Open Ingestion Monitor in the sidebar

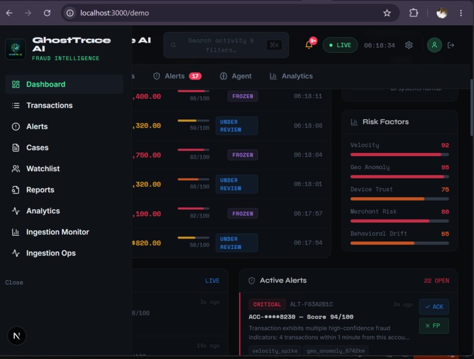[x=64, y=232]
